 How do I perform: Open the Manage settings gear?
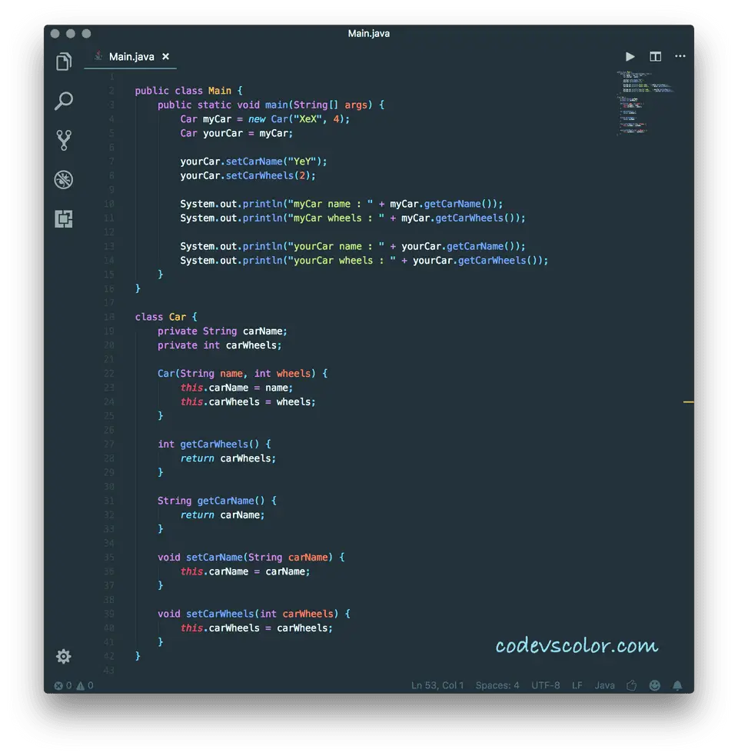(64, 656)
